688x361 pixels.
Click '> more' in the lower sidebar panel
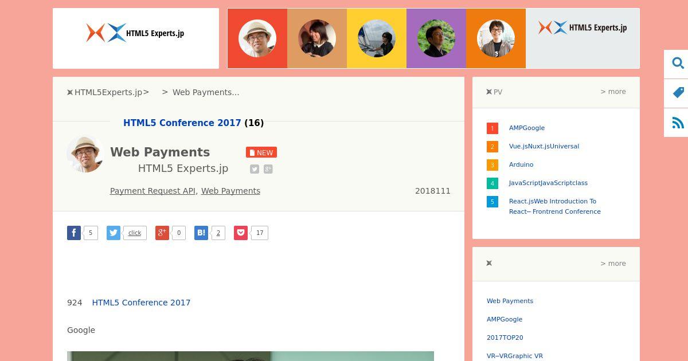click(613, 264)
